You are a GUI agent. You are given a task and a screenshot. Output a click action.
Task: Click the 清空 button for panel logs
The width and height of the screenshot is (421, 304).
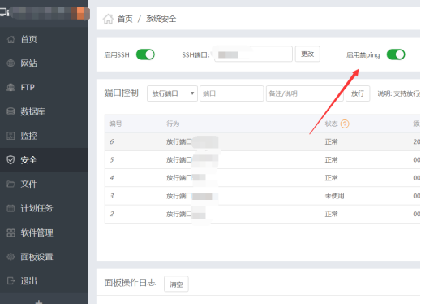176,284
